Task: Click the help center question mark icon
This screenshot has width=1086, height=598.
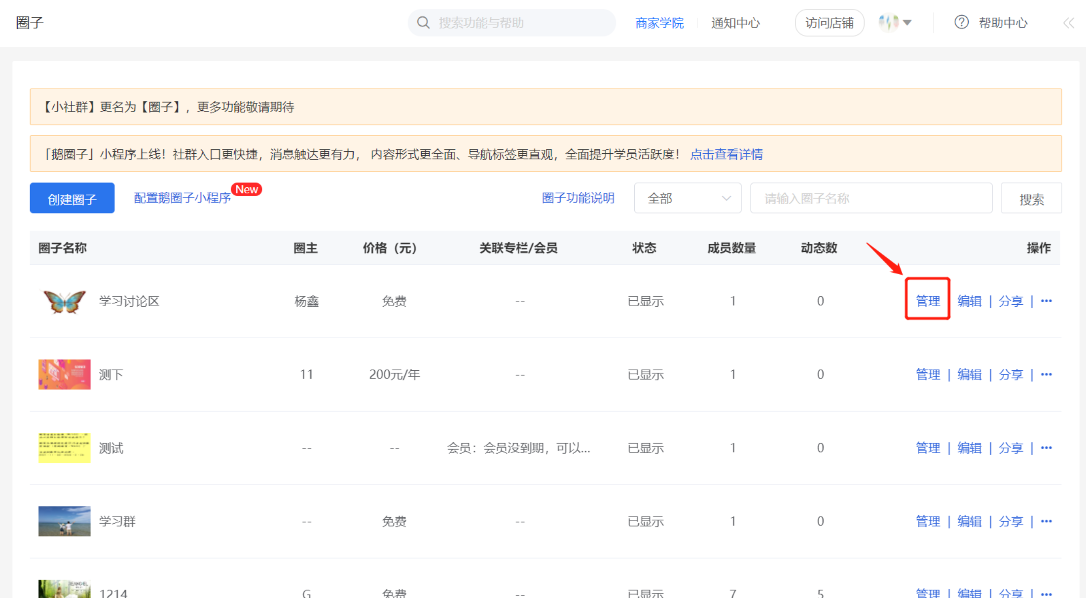Action: tap(961, 23)
